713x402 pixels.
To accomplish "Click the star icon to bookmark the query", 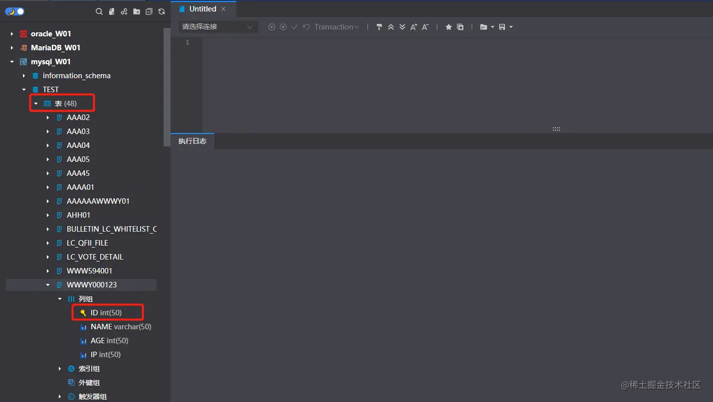I will tap(448, 27).
